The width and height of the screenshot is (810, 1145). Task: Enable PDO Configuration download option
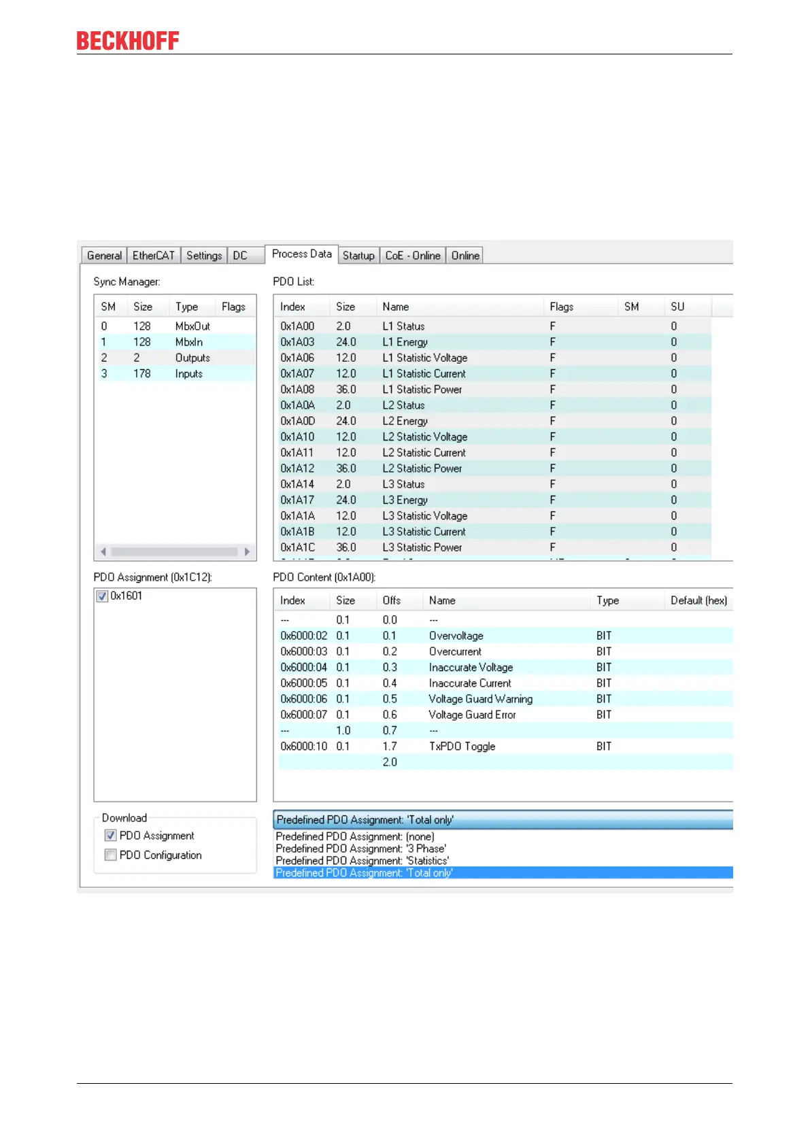coord(110,855)
